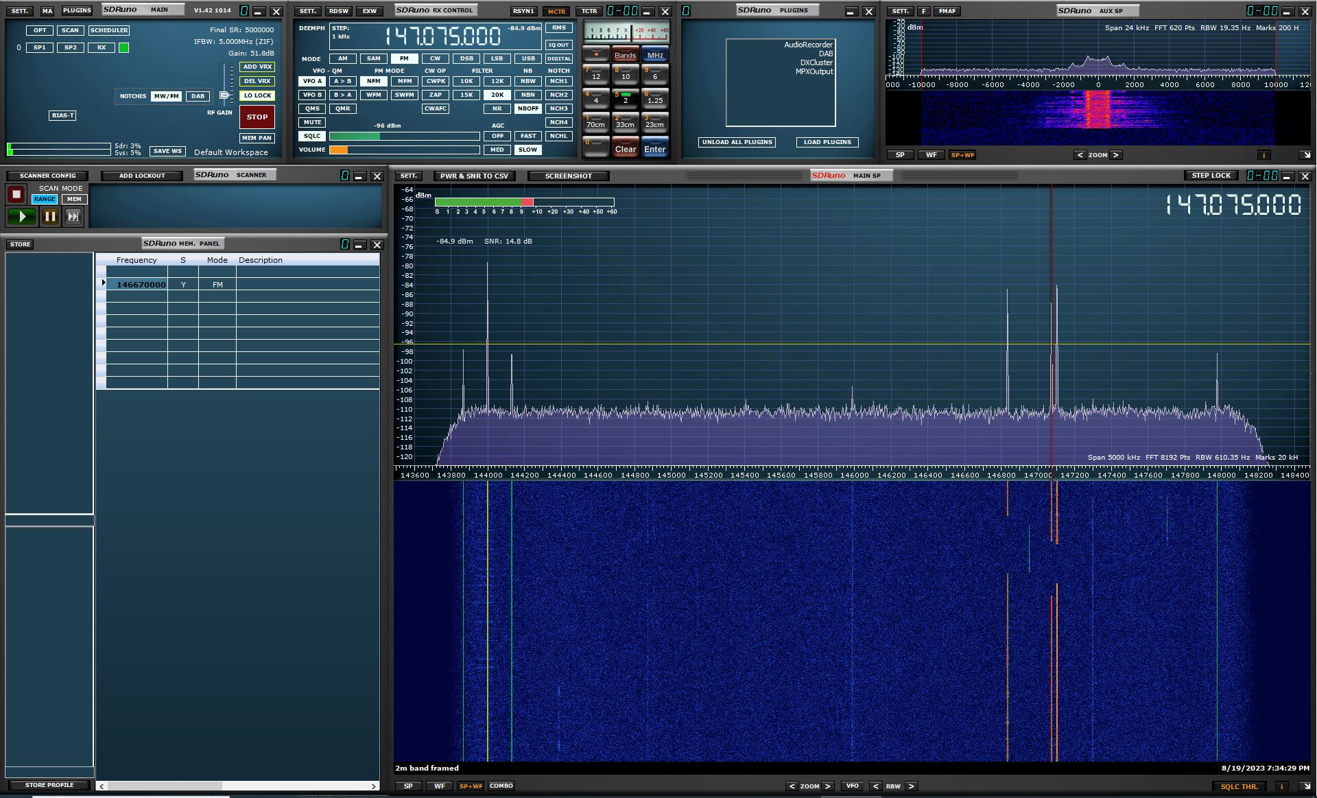Click UNLOAD ALL PLUGINS
Screen dimensions: 1317x798
point(737,142)
